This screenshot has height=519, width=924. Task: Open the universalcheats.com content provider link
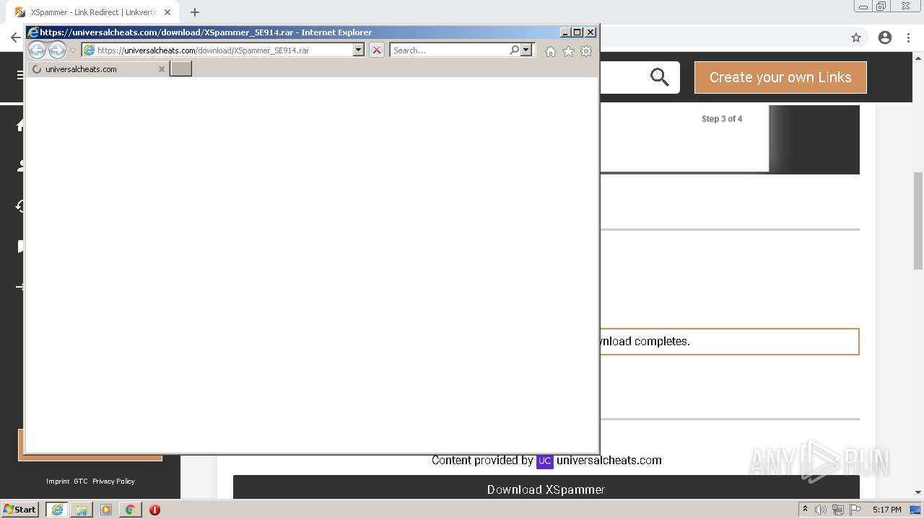pyautogui.click(x=609, y=461)
